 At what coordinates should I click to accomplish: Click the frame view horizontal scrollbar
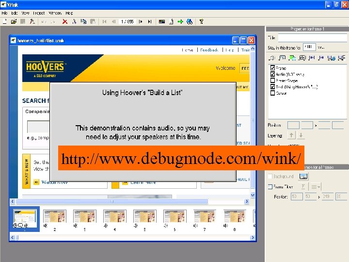pos(112,201)
